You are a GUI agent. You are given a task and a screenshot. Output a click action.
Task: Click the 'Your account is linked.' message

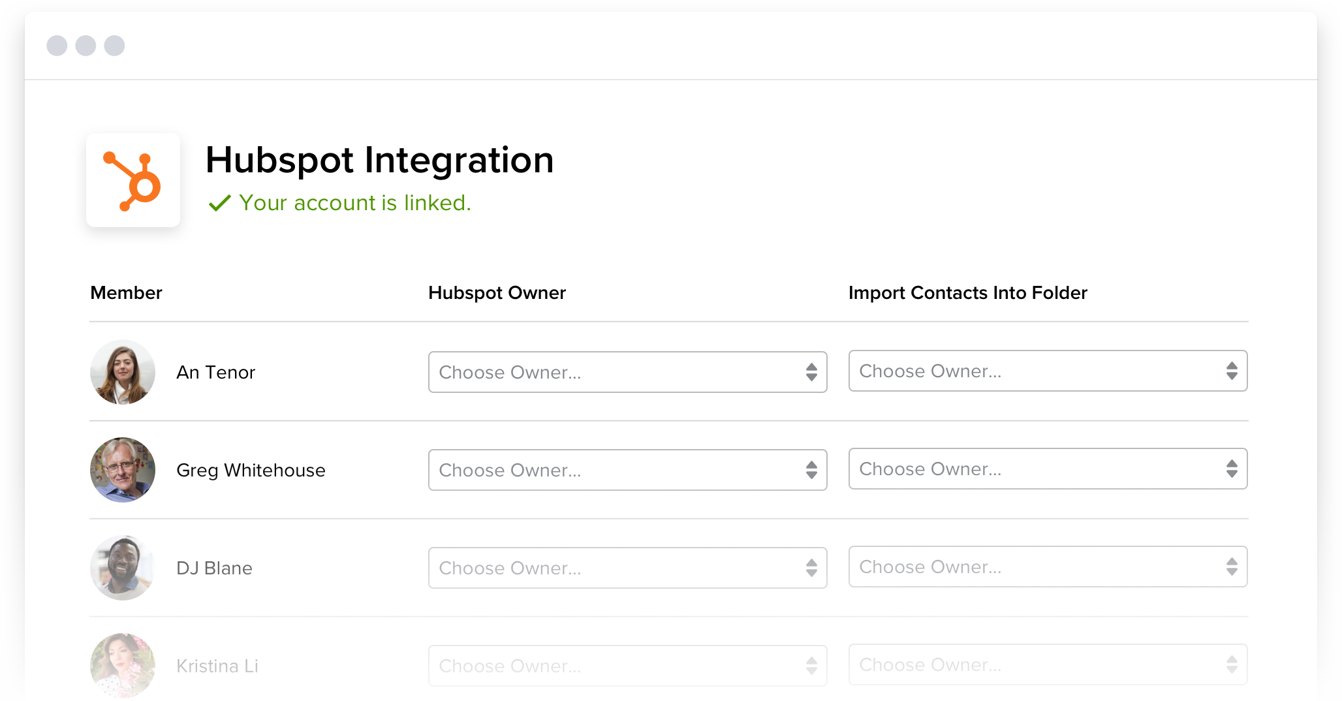click(354, 203)
